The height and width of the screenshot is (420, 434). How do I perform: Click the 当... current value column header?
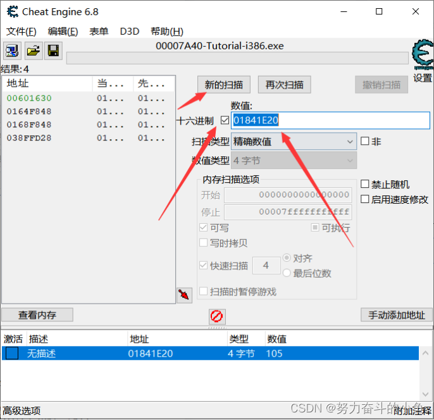(x=113, y=83)
